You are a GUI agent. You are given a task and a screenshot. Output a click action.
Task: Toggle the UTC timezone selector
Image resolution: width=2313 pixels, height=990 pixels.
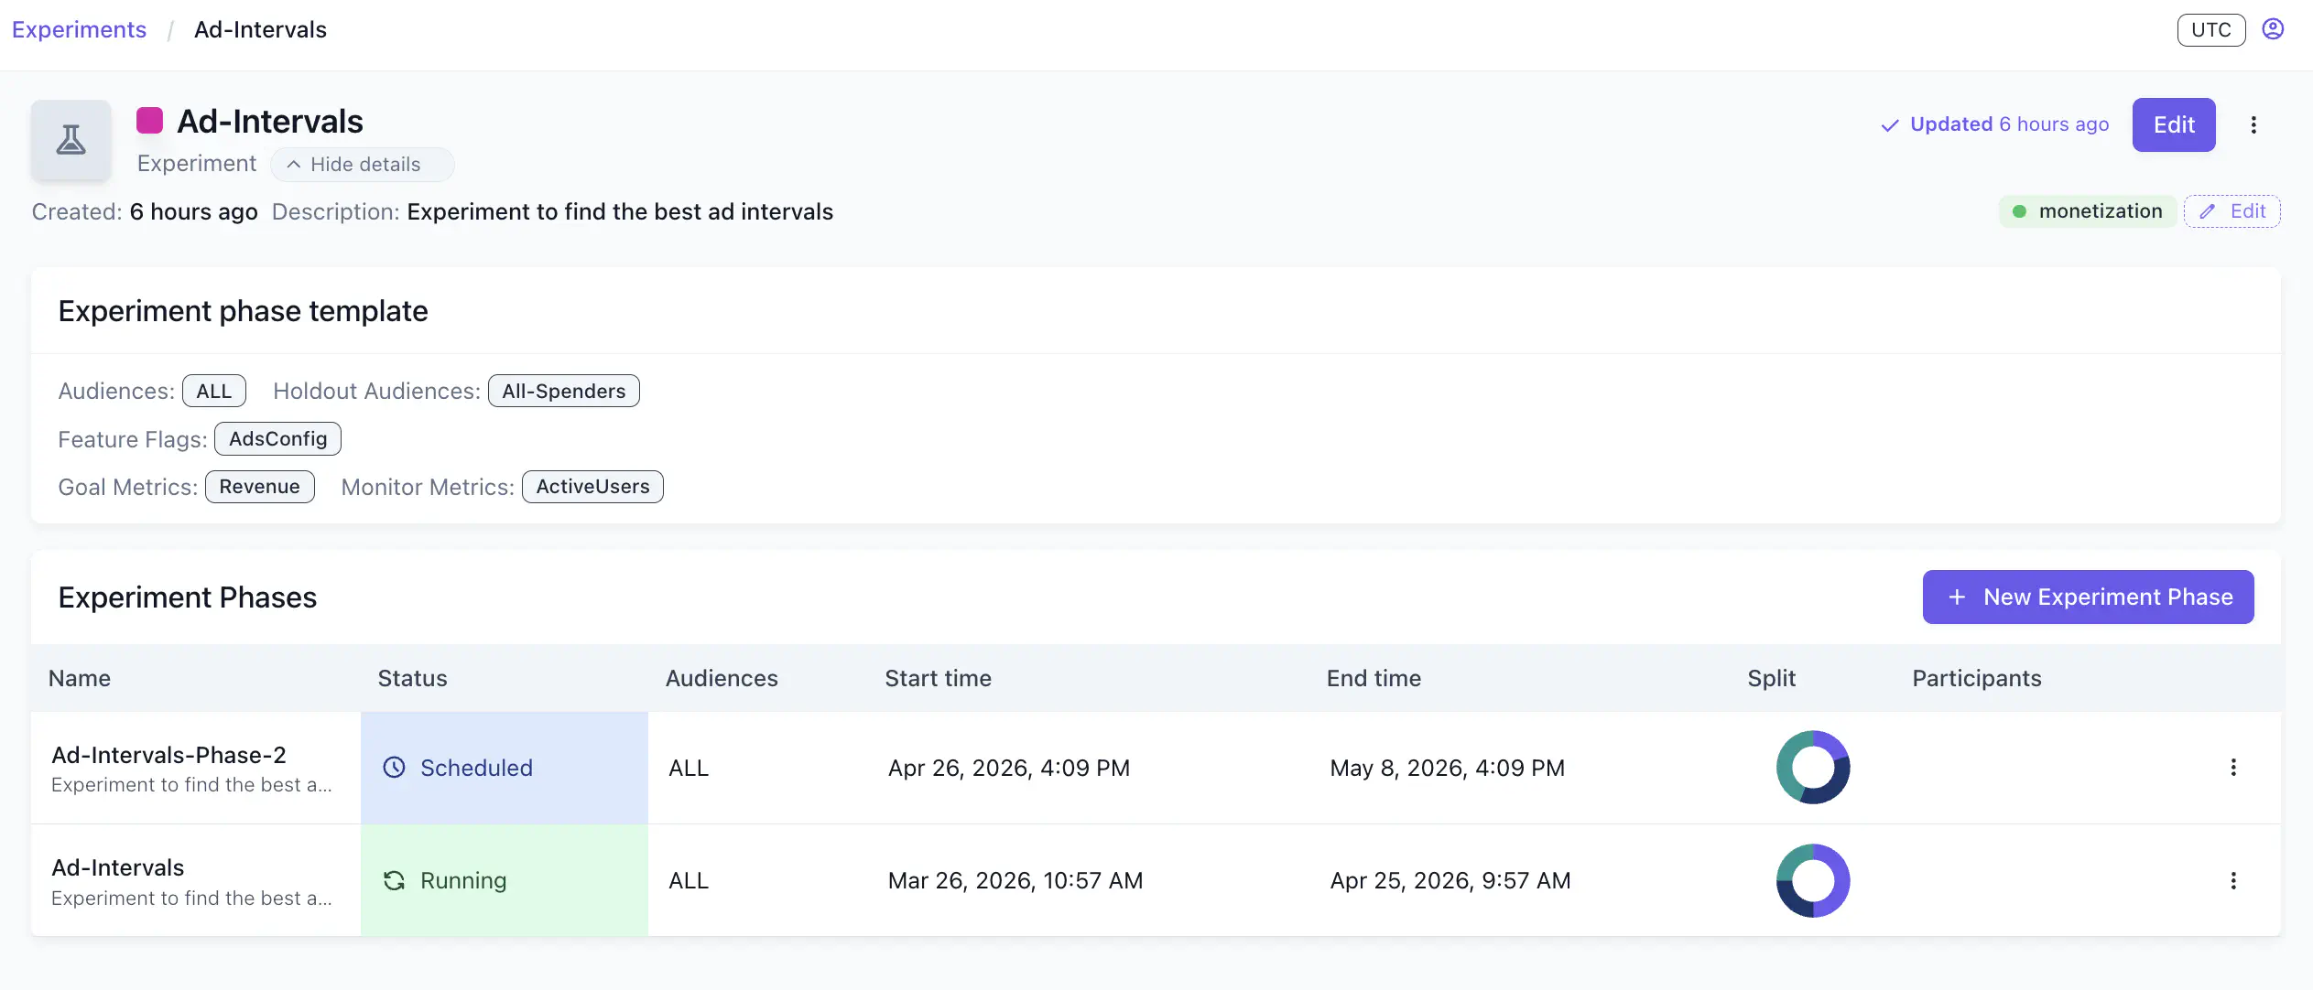(x=2210, y=30)
